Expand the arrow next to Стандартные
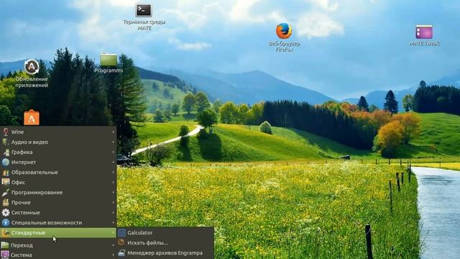The width and height of the screenshot is (460, 259). tap(114, 233)
